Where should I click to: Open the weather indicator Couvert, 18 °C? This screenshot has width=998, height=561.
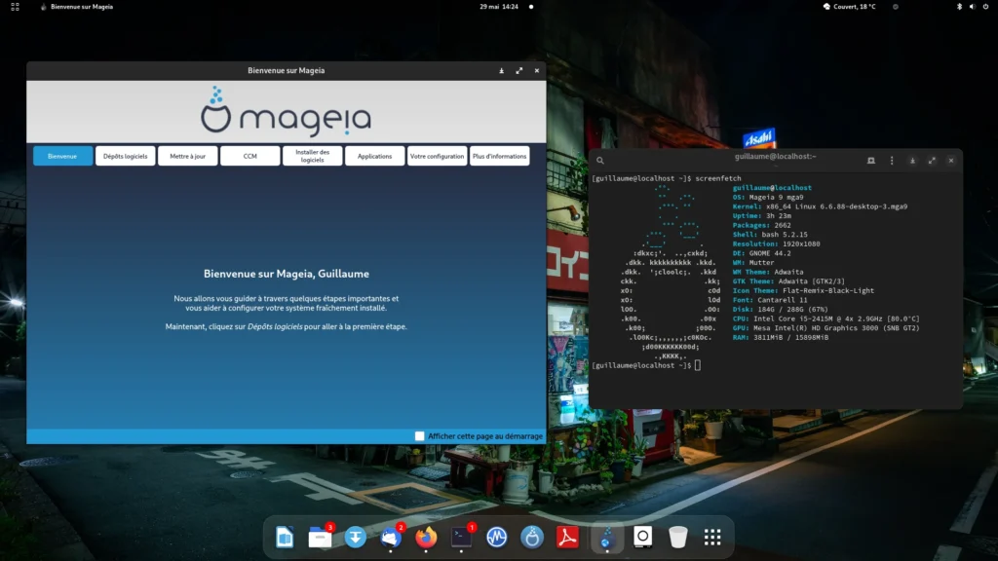pyautogui.click(x=849, y=7)
